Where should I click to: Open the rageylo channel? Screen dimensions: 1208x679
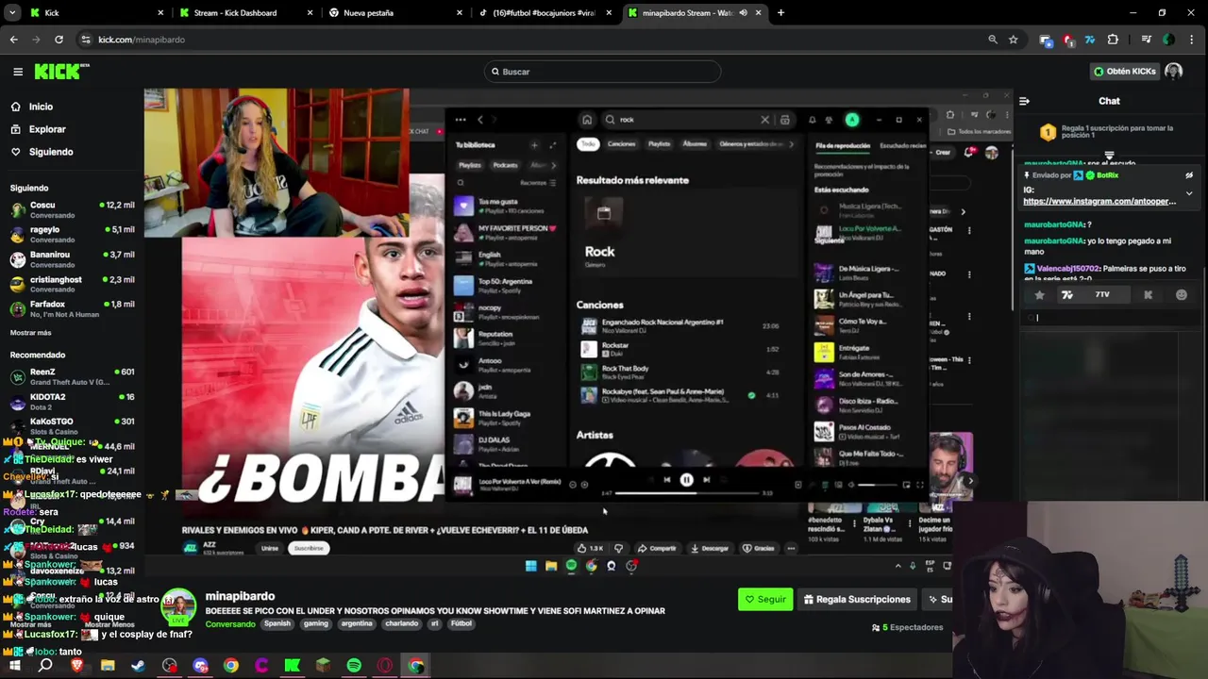72,234
